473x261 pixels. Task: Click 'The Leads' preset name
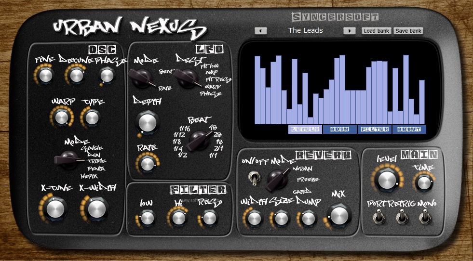[305, 30]
